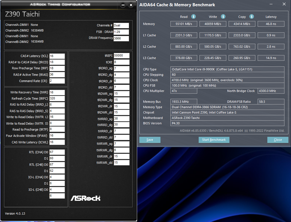Viewport: 291px width, 222px height.
Task: Click L1 Cache Read value 2331.3 GB/s
Action: [x=184, y=35]
